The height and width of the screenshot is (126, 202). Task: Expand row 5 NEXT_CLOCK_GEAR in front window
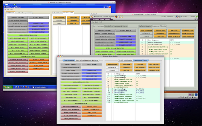click(x=107, y=83)
